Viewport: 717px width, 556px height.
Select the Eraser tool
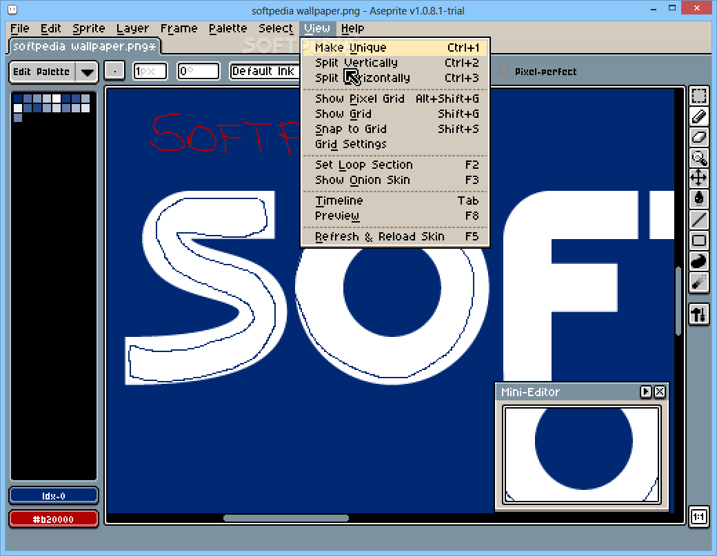click(698, 137)
